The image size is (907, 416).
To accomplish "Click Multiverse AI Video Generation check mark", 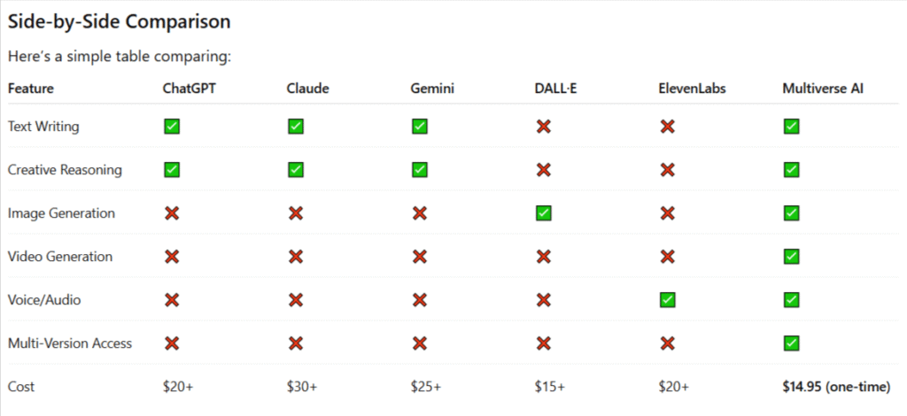I will point(792,257).
